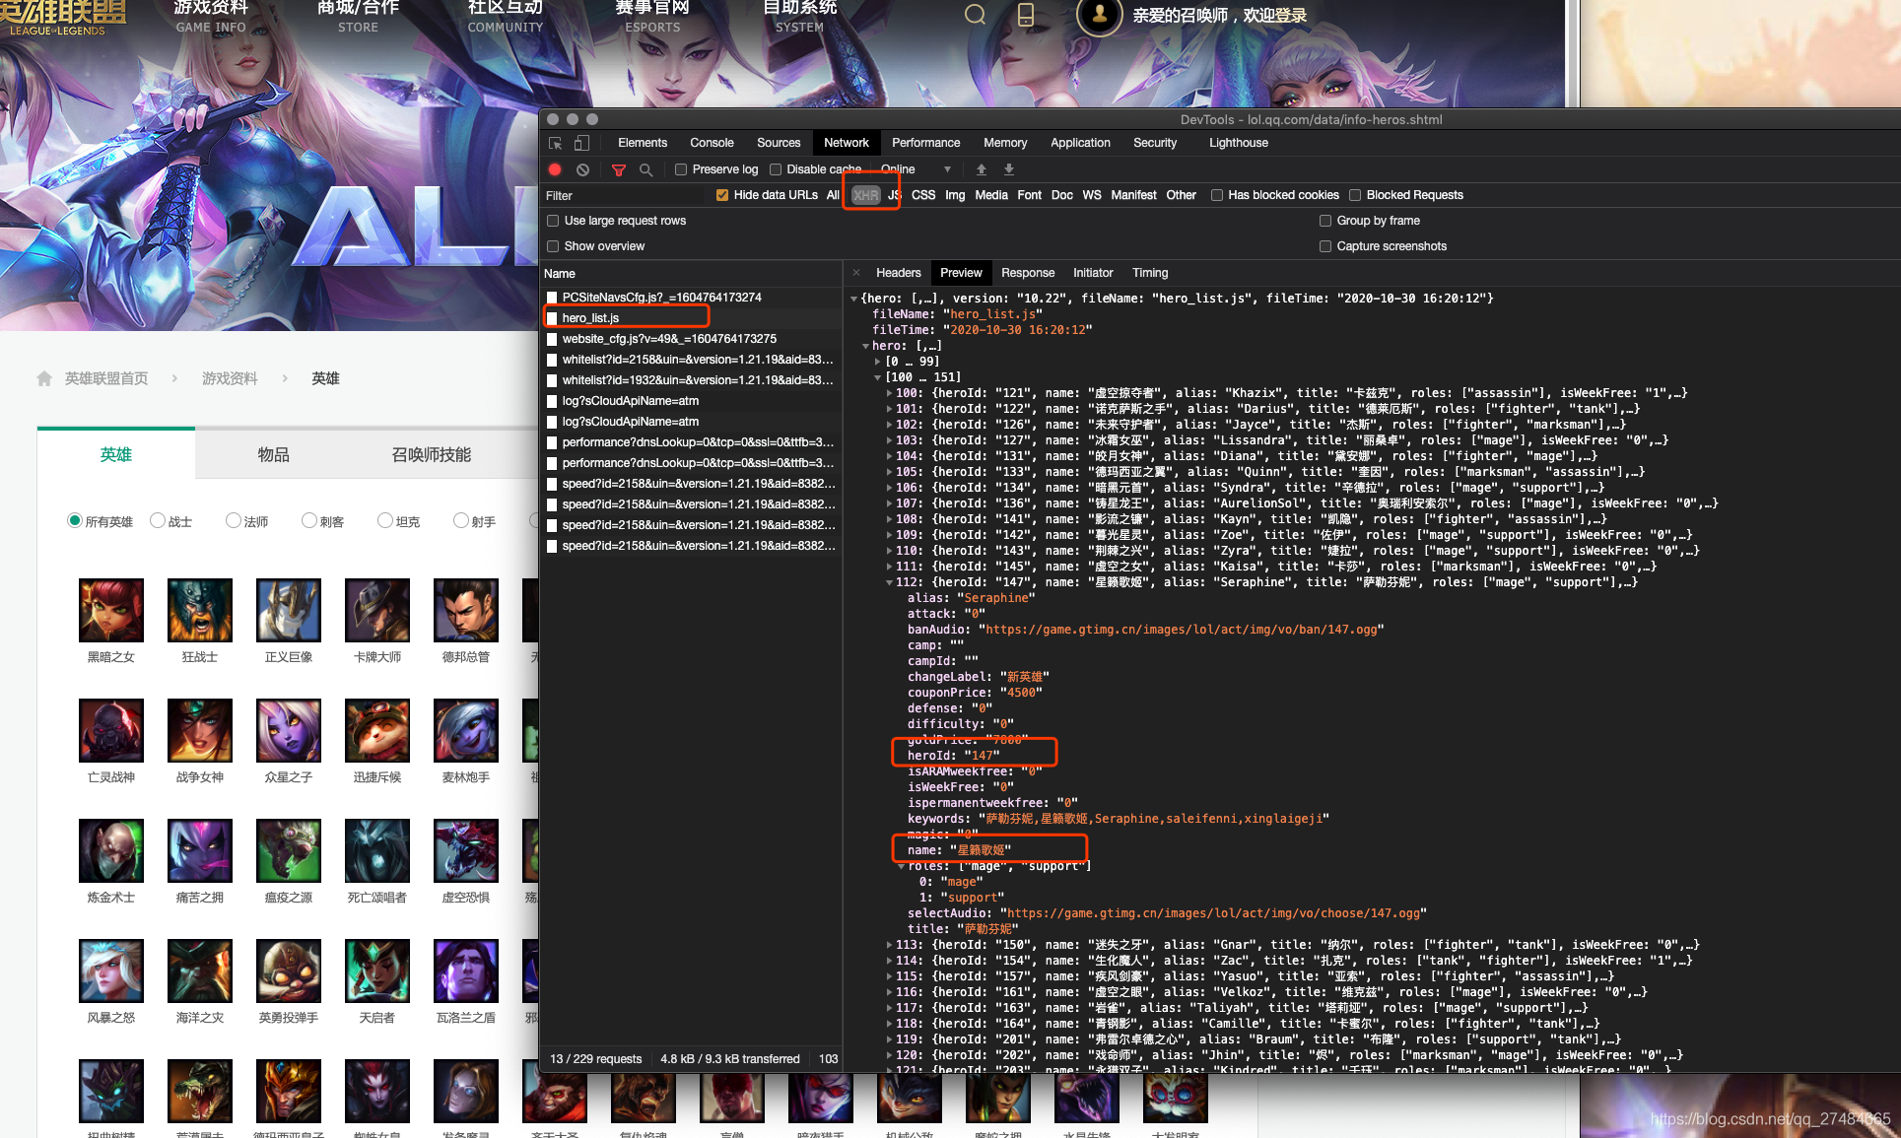Show All request types

(833, 195)
